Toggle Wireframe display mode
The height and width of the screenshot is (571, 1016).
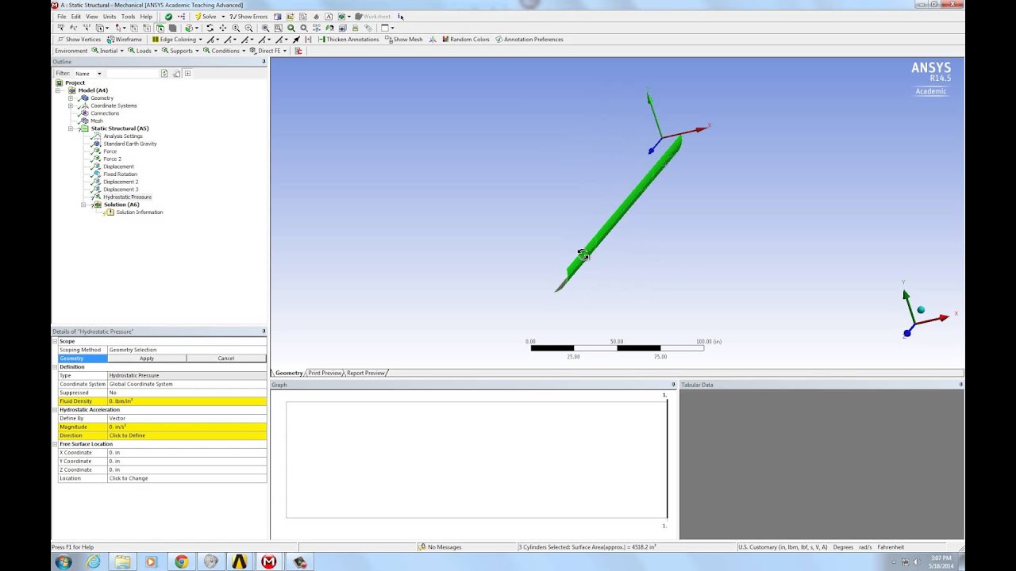click(125, 39)
